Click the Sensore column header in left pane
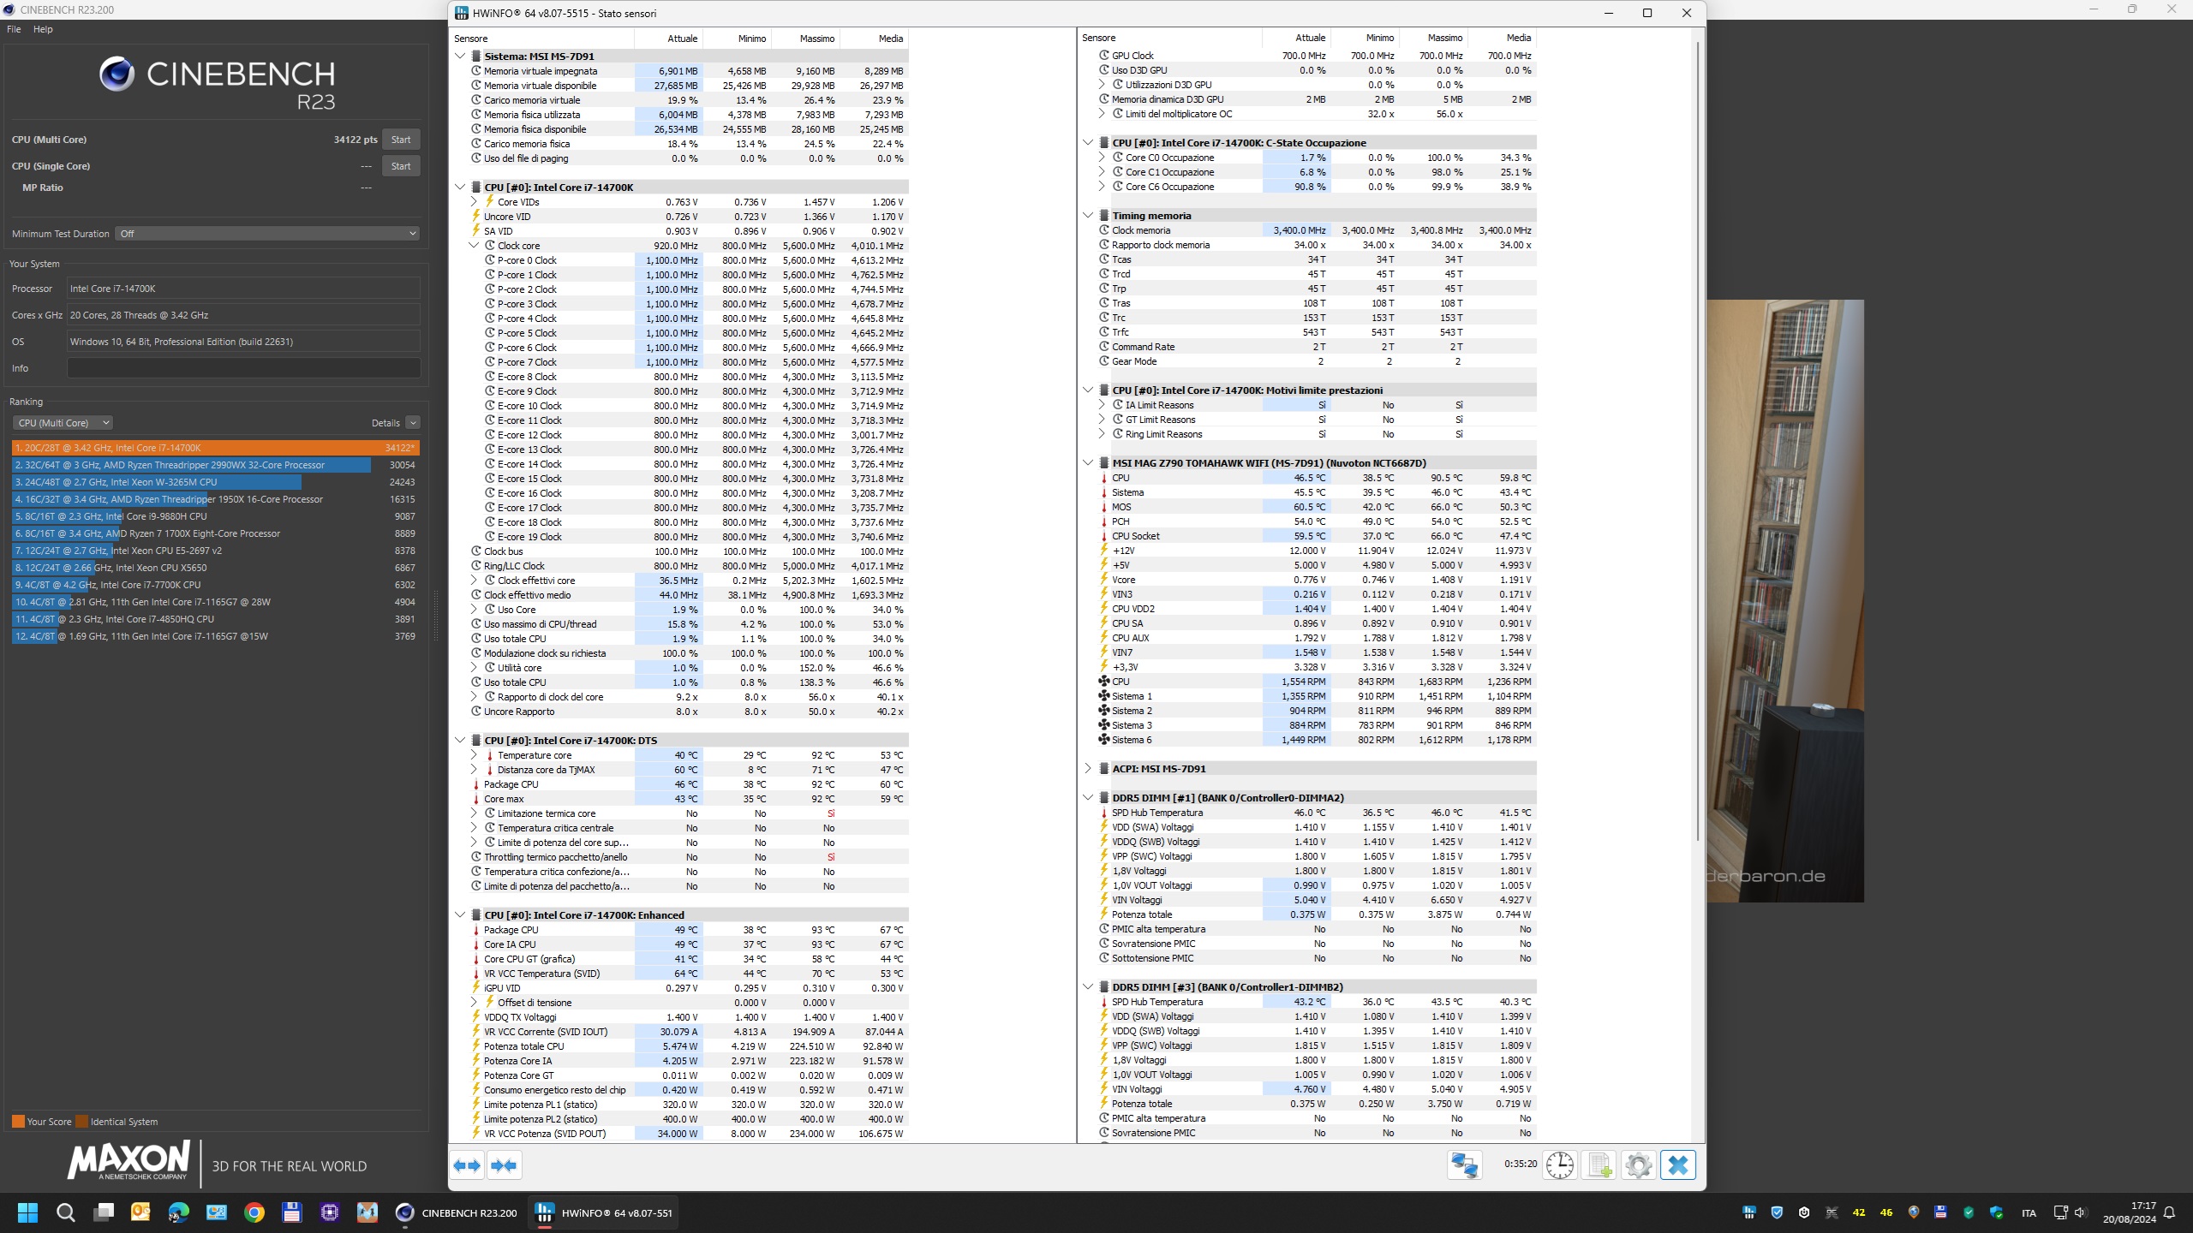2193x1233 pixels. (542, 39)
